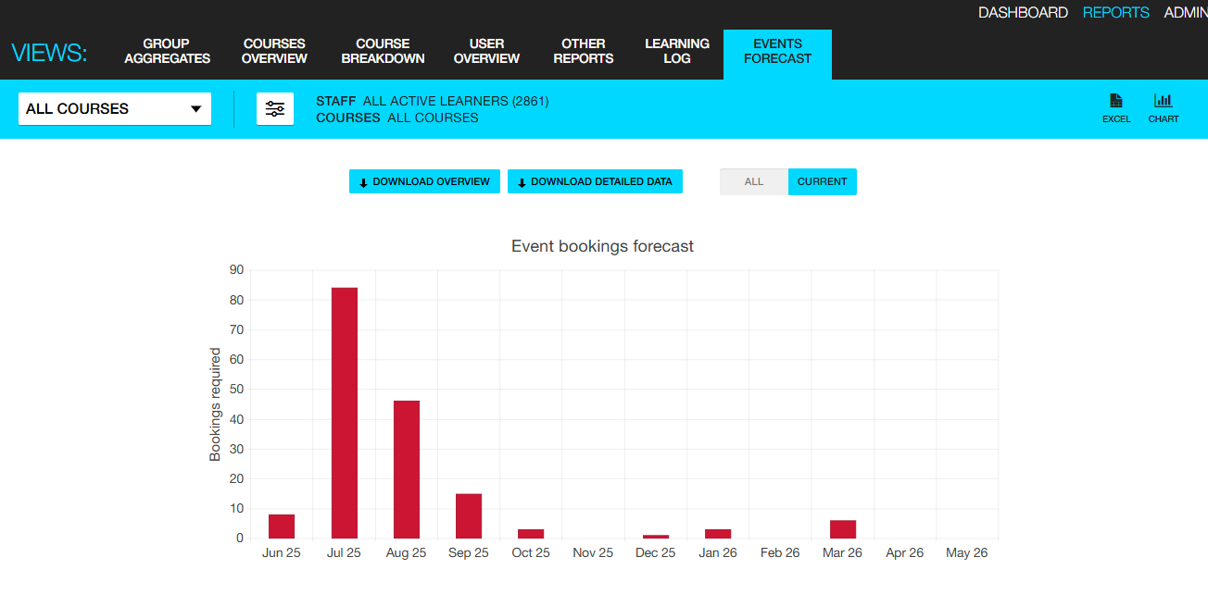The height and width of the screenshot is (607, 1208).
Task: Switch to Course Breakdown view
Action: pyautogui.click(x=383, y=51)
